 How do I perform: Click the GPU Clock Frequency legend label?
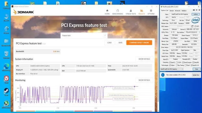[x=124, y=99]
